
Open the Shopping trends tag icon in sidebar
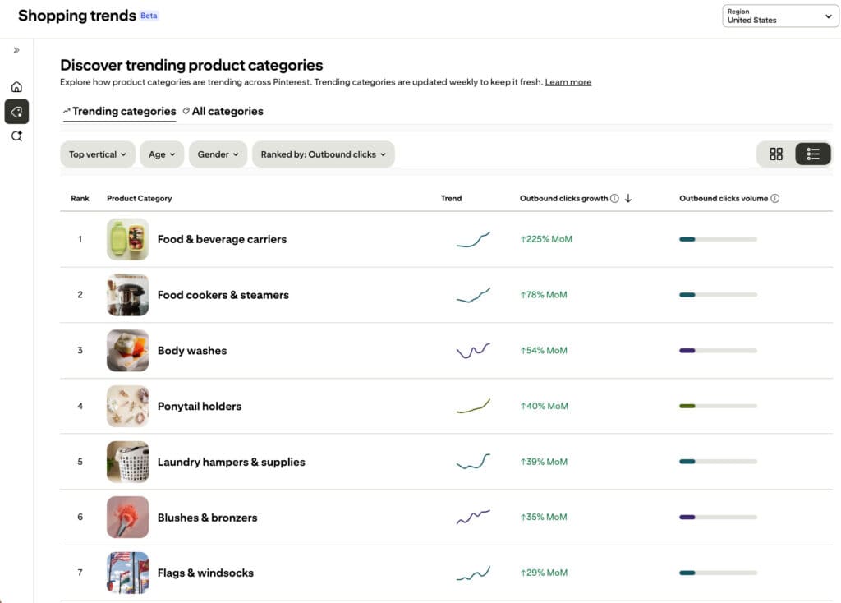(x=16, y=112)
